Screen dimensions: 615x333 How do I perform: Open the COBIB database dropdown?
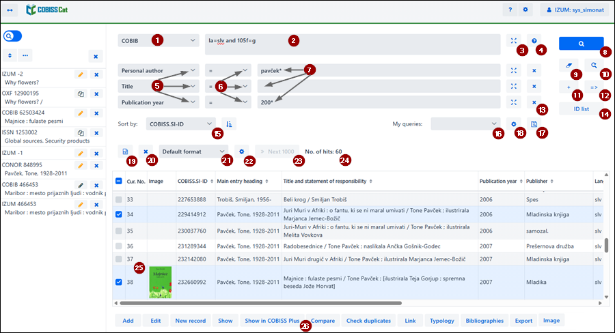pos(159,40)
